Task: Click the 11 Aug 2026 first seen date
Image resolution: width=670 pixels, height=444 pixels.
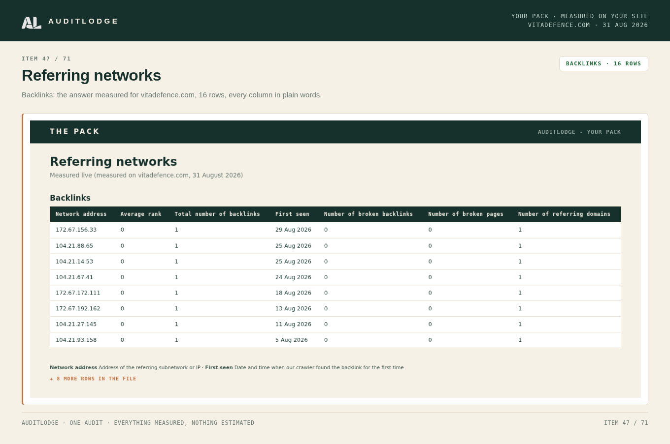Action: coord(293,325)
